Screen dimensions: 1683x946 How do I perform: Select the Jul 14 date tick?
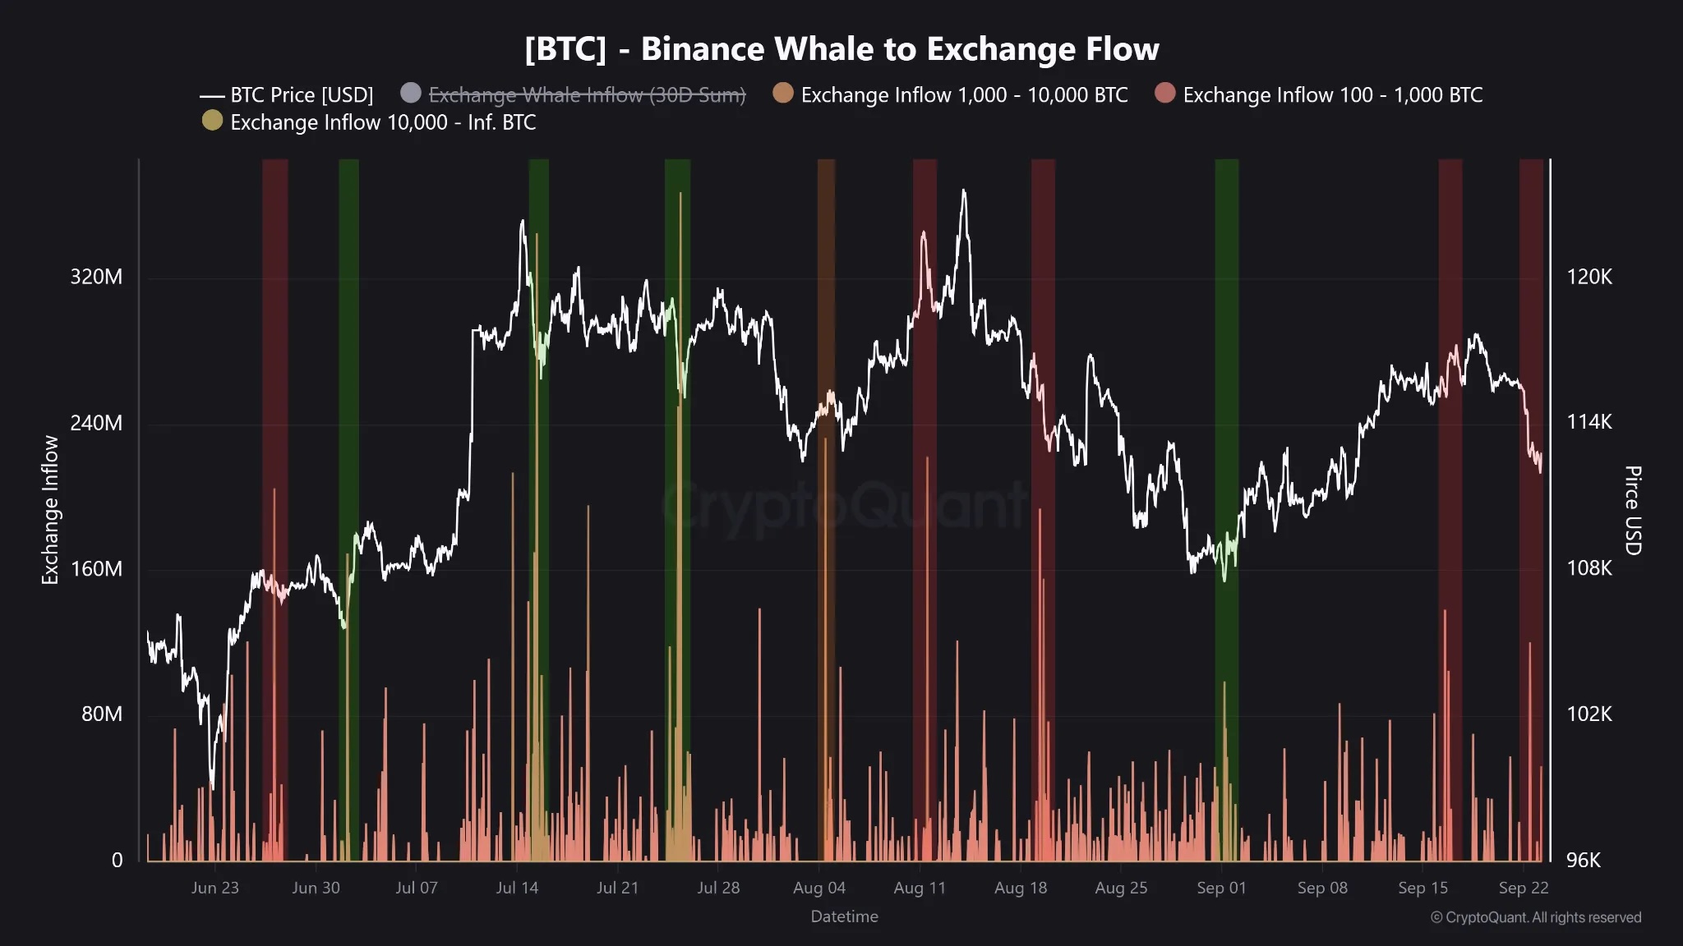517,888
